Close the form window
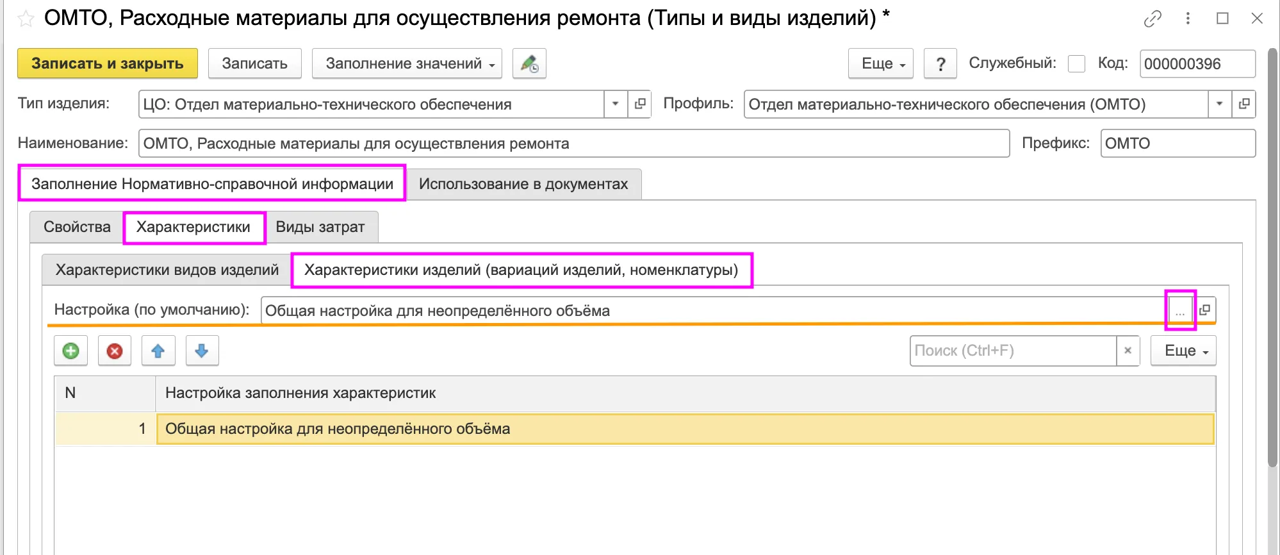This screenshot has width=1280, height=555. point(1257,19)
